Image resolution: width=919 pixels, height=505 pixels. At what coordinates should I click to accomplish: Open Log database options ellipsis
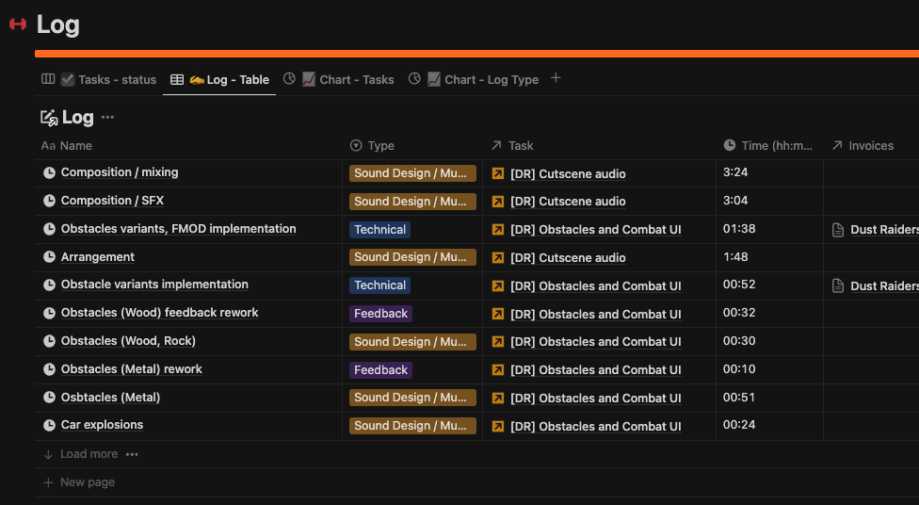107,118
